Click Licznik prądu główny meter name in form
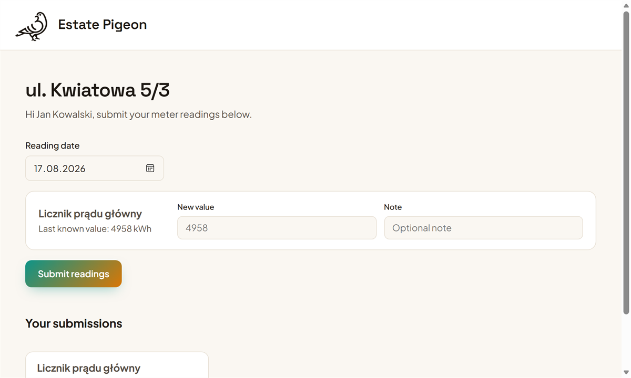This screenshot has width=631, height=378. (90, 214)
